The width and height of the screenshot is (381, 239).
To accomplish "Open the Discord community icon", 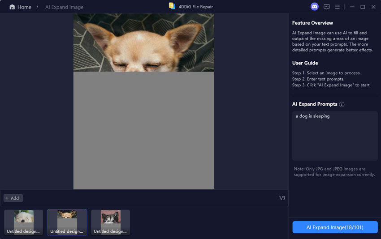I will point(314,7).
